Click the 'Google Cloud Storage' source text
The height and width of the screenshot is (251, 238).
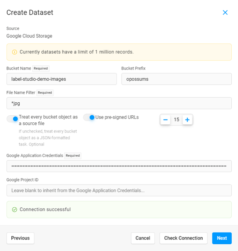click(29, 36)
